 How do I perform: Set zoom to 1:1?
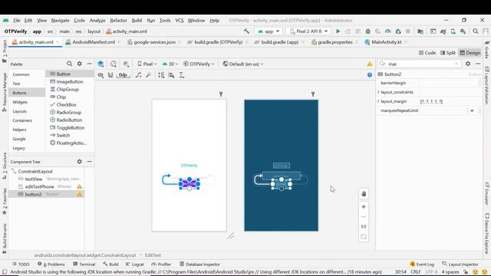364,227
